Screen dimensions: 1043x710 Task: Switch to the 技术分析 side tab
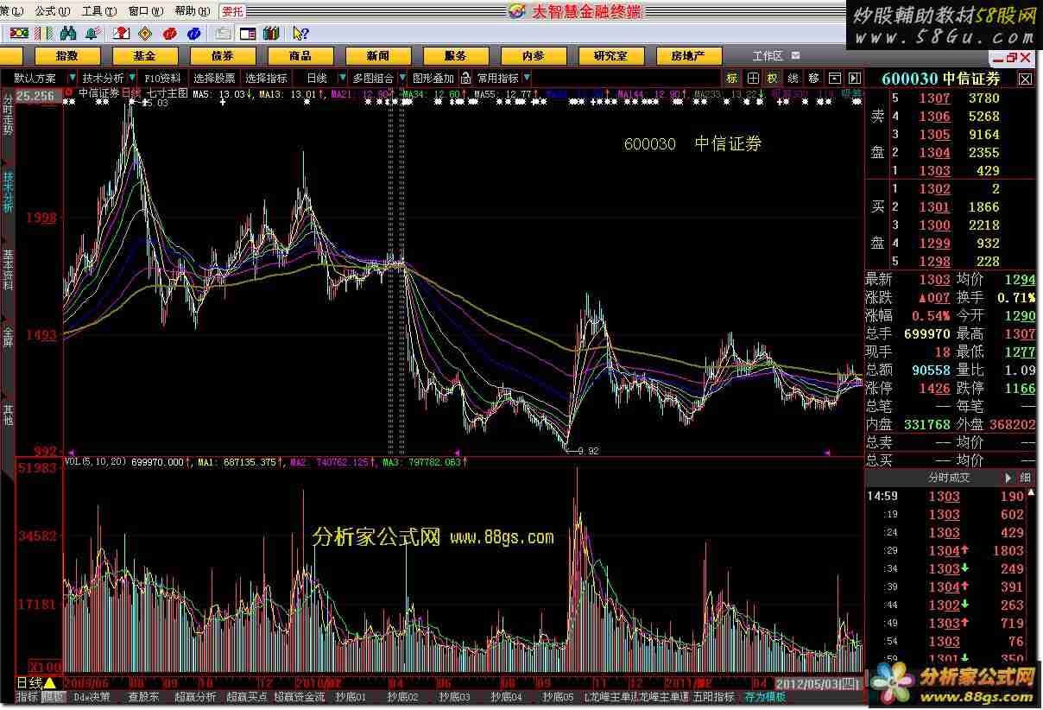(8, 190)
